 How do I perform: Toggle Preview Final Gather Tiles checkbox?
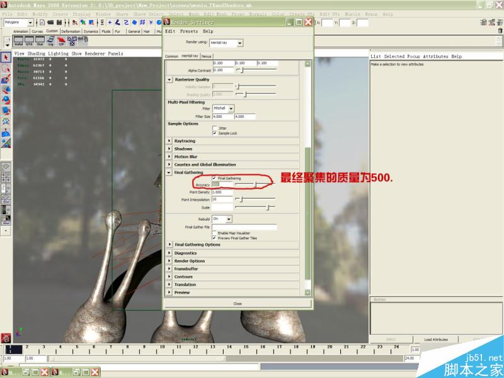click(214, 238)
